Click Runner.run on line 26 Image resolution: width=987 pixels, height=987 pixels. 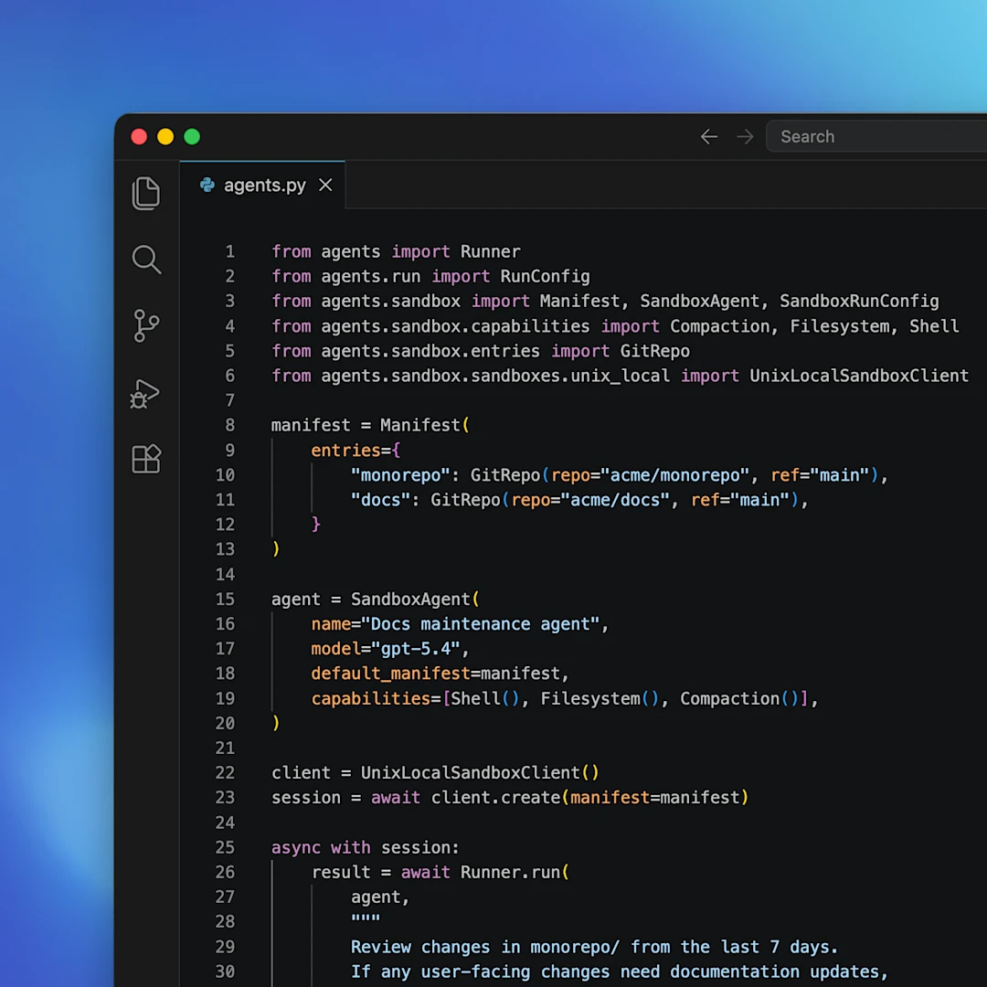click(510, 873)
